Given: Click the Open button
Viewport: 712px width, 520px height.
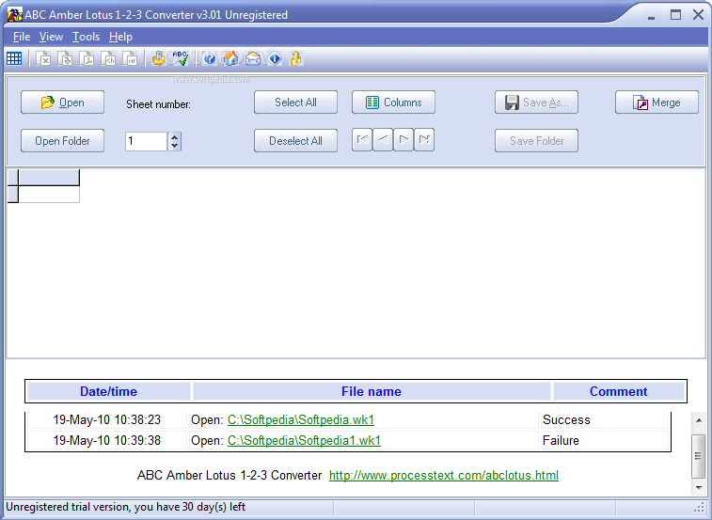Looking at the screenshot, I should [62, 102].
